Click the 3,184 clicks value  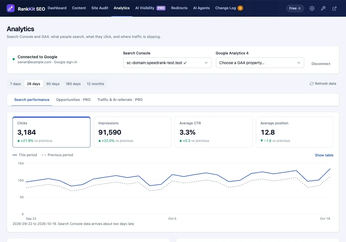point(27,132)
